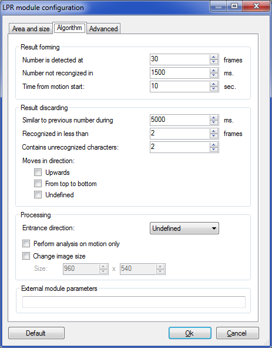
Task: Increase 'Time from motion start' seconds value
Action: click(213, 84)
